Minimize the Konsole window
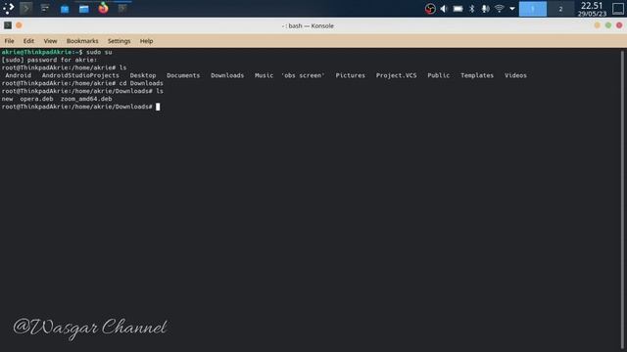 tap(597, 25)
